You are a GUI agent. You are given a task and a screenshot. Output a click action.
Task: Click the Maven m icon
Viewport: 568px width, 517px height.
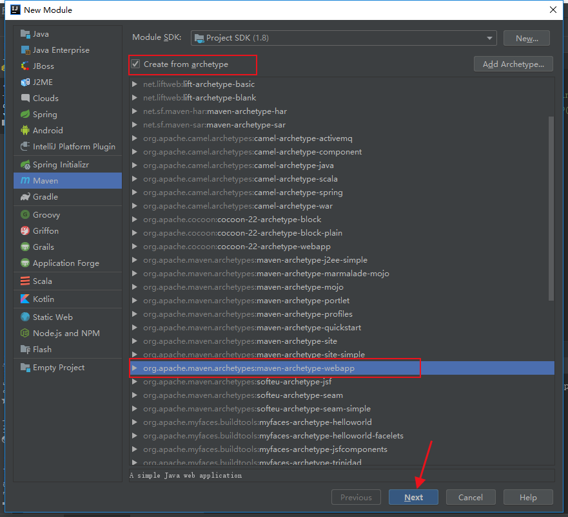point(25,180)
